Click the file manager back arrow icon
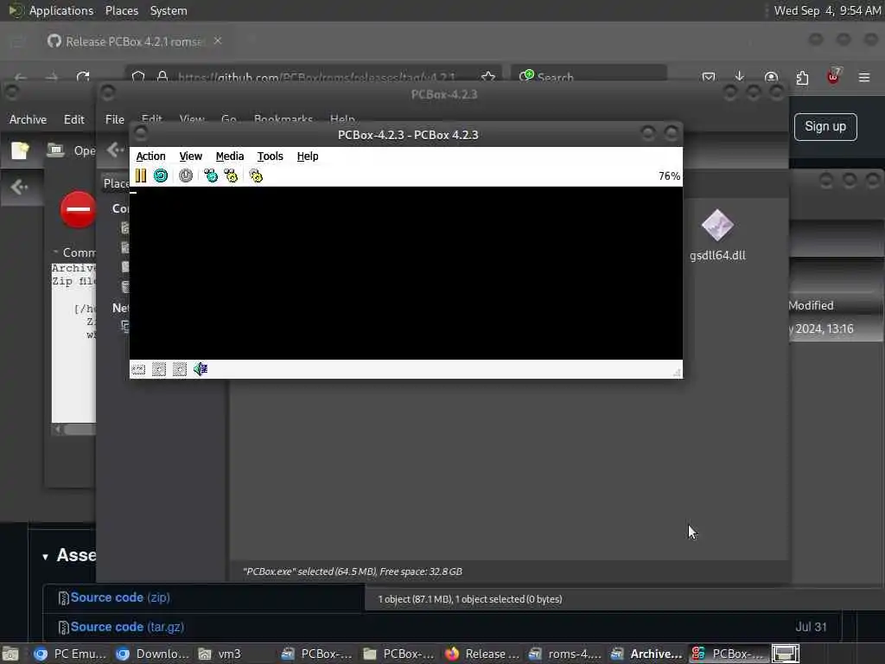This screenshot has height=664, width=885. tap(115, 150)
